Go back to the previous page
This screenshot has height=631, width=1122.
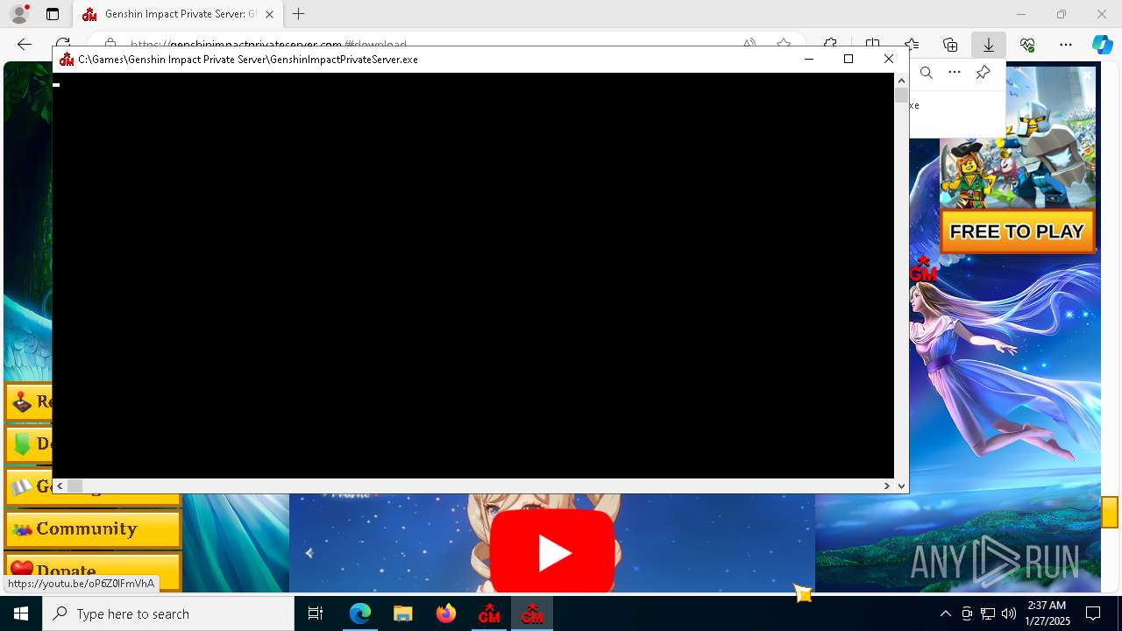[x=25, y=44]
